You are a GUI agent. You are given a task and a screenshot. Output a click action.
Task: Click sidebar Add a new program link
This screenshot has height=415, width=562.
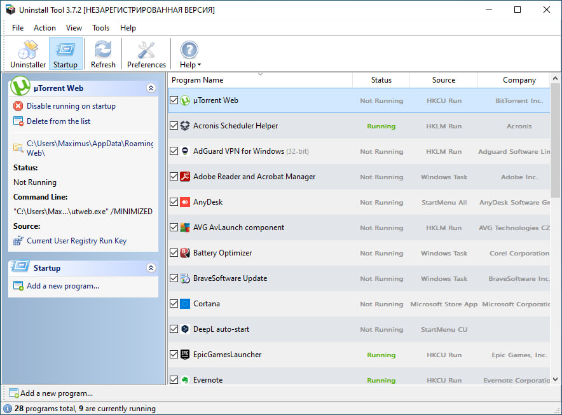pos(63,286)
